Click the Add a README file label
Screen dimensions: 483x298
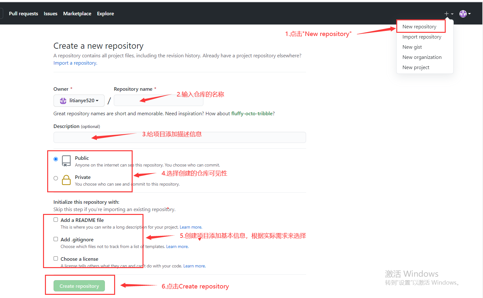coord(82,220)
